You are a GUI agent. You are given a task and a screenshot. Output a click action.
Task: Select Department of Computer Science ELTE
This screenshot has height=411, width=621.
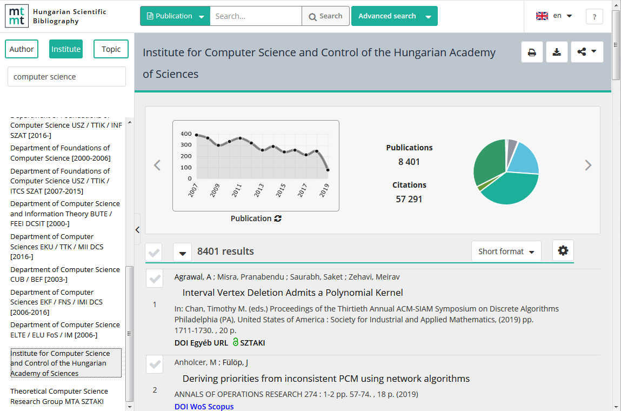point(65,330)
